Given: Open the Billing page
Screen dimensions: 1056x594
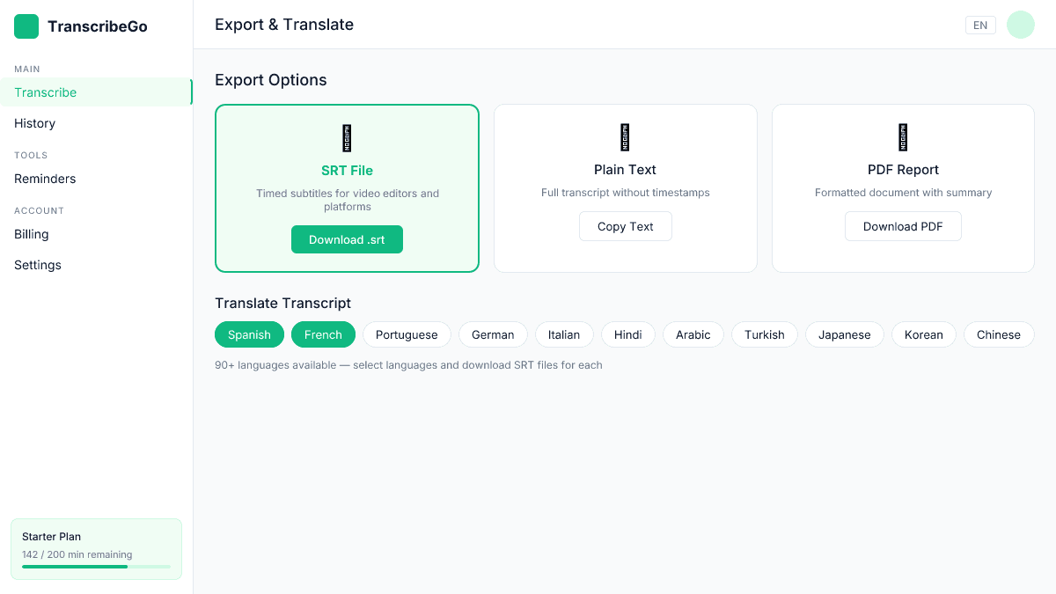Looking at the screenshot, I should pos(31,234).
